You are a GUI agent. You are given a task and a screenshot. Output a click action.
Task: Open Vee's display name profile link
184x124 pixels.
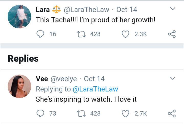click(42, 79)
